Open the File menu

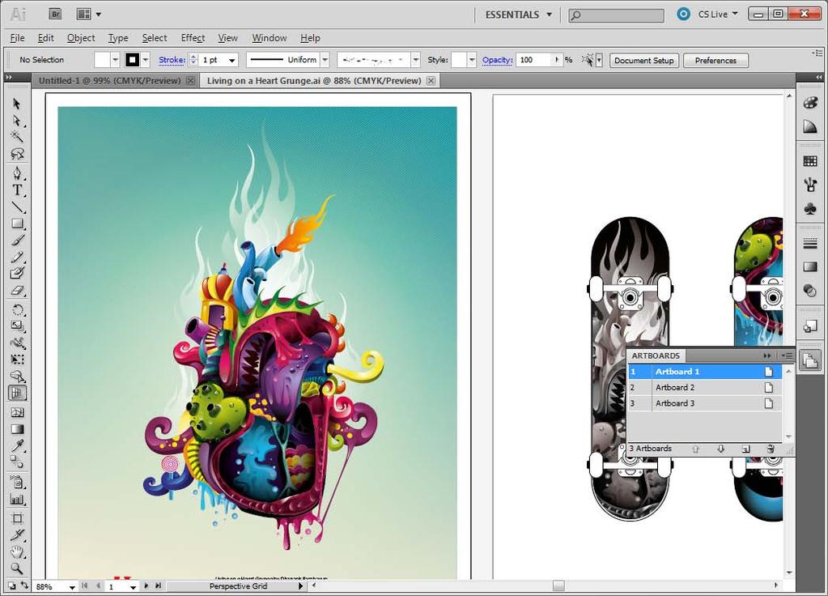click(x=18, y=38)
